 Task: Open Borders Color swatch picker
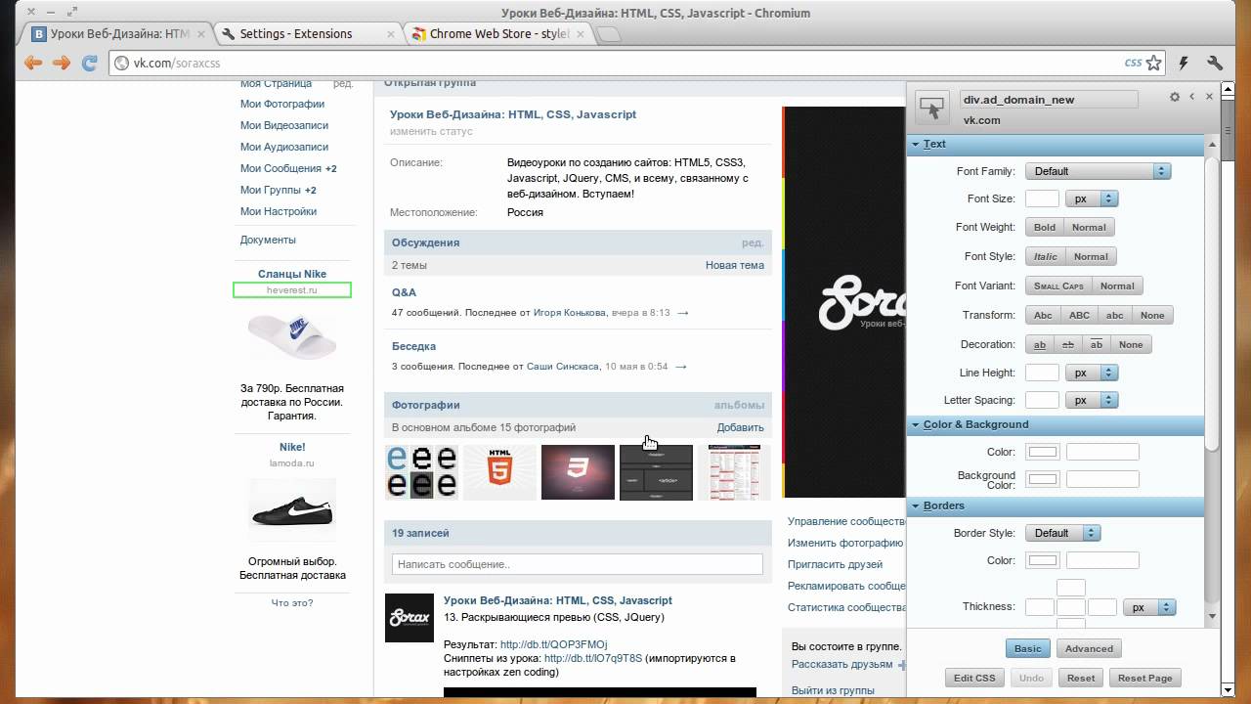tap(1043, 560)
